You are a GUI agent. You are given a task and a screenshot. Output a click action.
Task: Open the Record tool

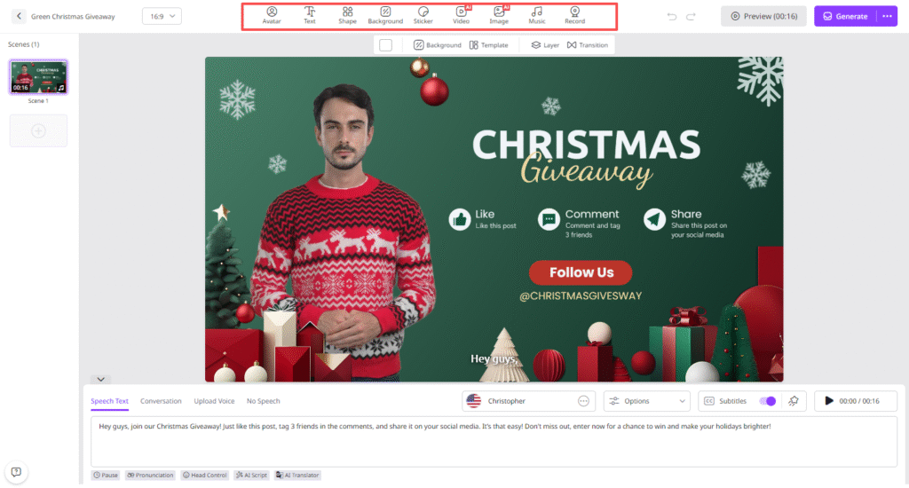[574, 16]
